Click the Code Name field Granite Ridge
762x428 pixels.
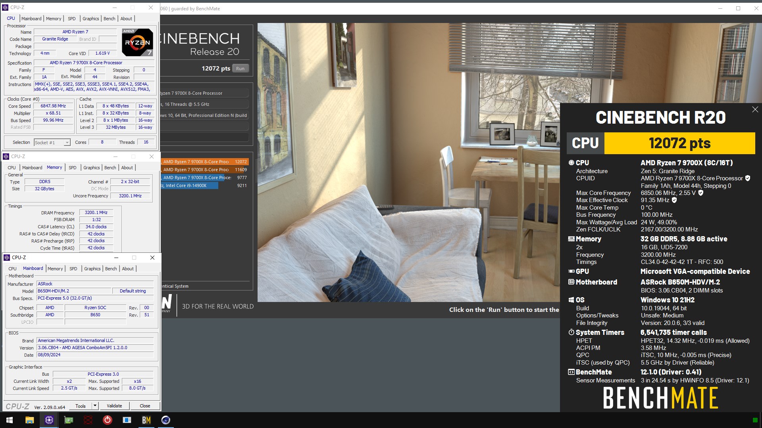point(55,39)
